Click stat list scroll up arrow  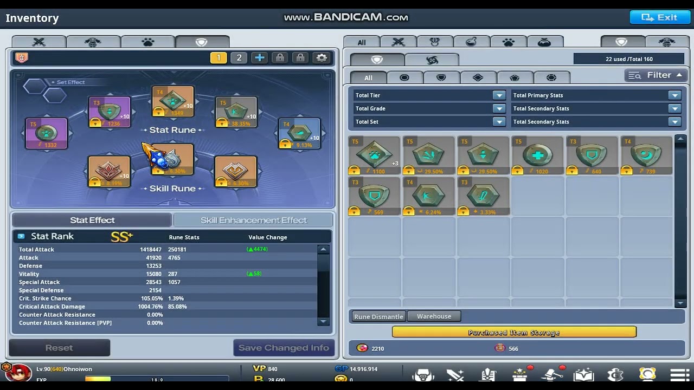tap(324, 250)
